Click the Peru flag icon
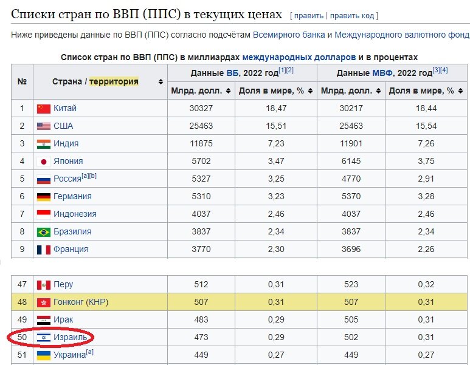The width and height of the screenshot is (470, 365). tap(43, 285)
